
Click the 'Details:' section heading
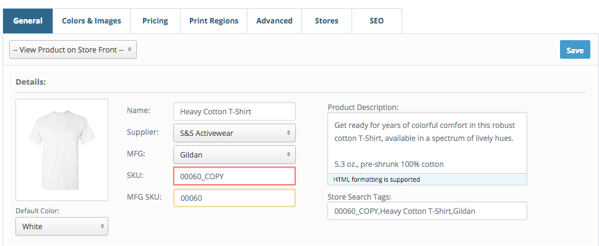30,82
